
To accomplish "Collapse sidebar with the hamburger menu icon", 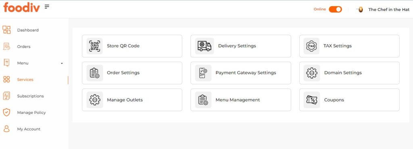I will click(47, 6).
